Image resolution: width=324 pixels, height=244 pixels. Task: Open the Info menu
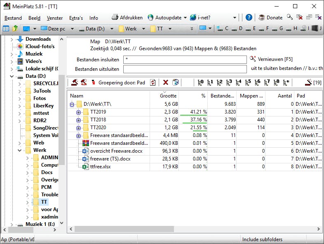click(x=94, y=18)
